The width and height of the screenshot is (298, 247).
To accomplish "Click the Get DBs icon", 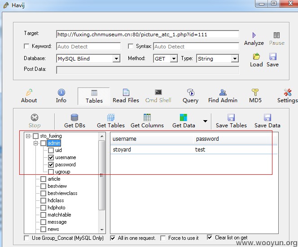I will click(x=74, y=117).
